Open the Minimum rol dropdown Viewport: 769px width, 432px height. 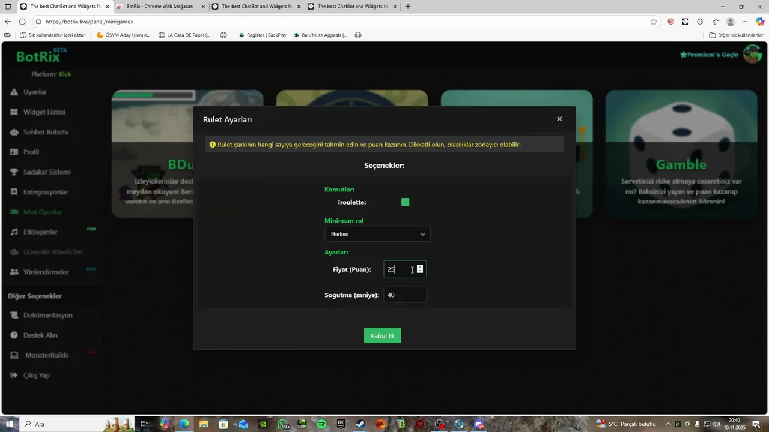(x=377, y=234)
